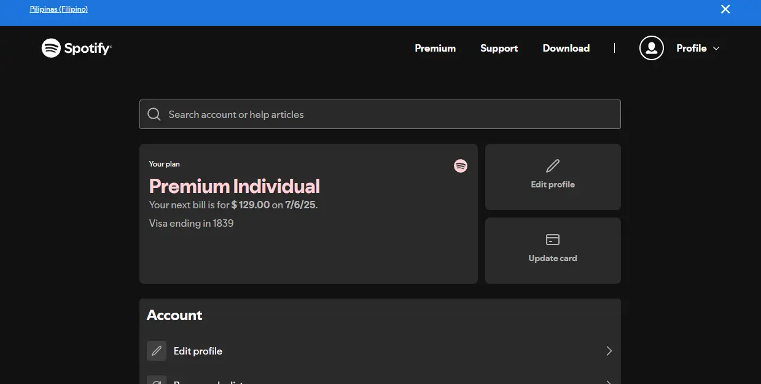Dismiss the blue language banner

pos(725,9)
